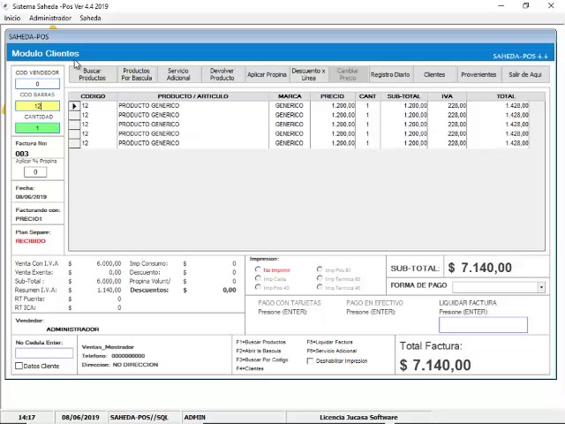Click SAHEDA-POS//SQL in status bar

pos(139,418)
